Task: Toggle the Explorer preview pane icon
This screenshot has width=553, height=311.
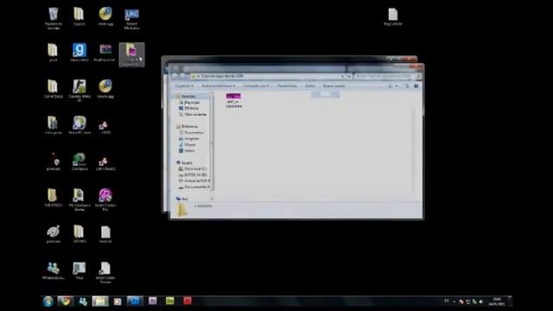Action: pos(406,86)
